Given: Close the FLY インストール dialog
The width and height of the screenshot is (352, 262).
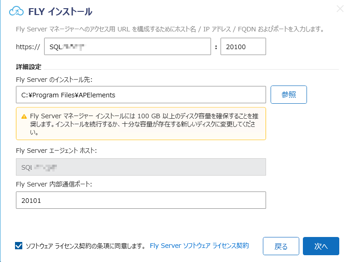Looking at the screenshot, I should pos(340,9).
